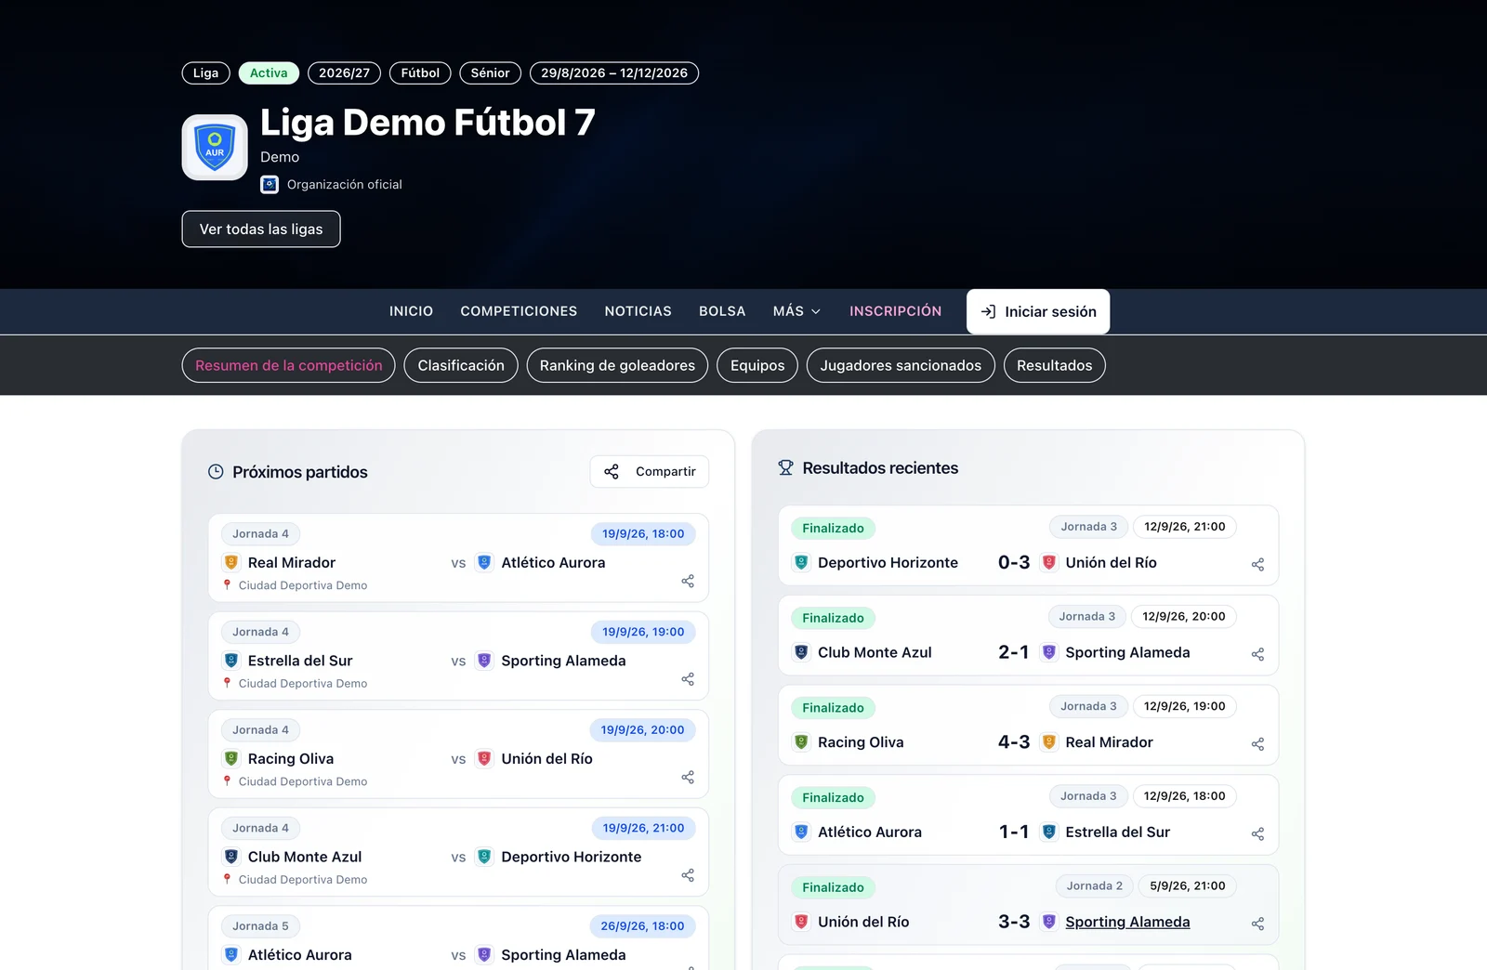Click the 2026/27 season tag
The width and height of the screenshot is (1487, 970).
click(x=344, y=73)
